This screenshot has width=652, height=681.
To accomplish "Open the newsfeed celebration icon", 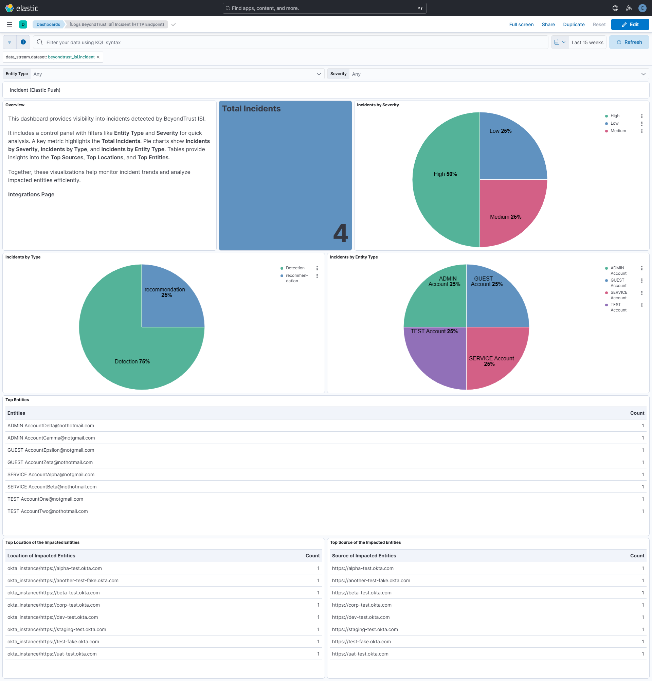I will 629,8.
